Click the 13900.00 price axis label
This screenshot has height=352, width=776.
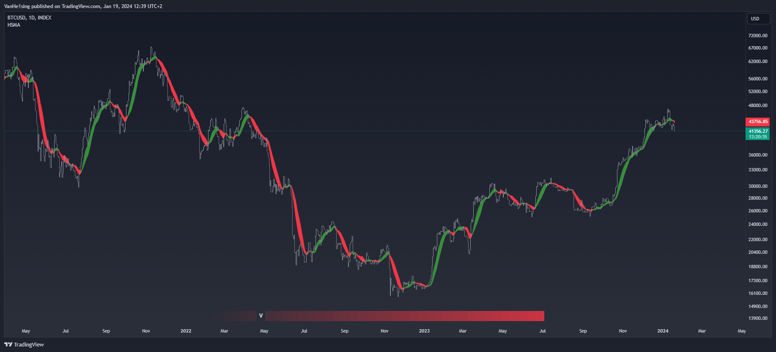pos(758,318)
